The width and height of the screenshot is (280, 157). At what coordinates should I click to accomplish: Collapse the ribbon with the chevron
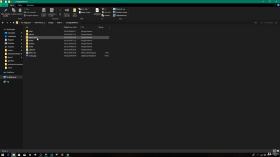tap(275, 5)
